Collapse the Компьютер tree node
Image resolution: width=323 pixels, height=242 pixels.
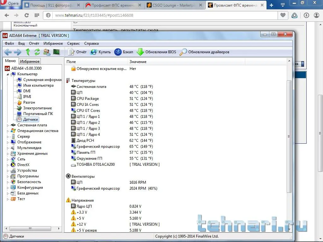pos(8,74)
